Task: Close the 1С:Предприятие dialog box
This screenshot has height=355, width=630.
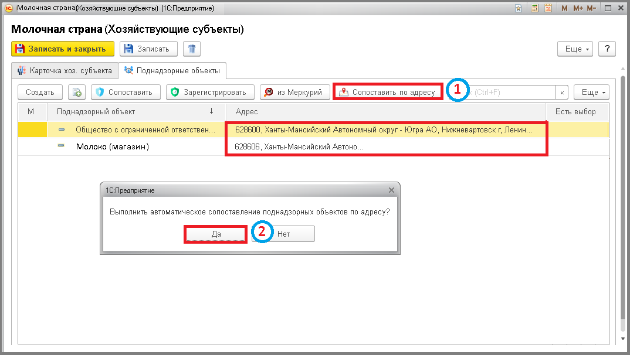Action: click(391, 190)
